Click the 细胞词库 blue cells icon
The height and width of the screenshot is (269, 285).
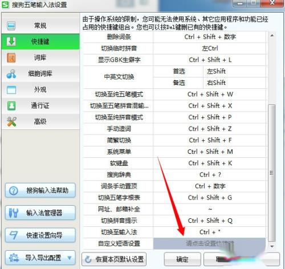11,74
